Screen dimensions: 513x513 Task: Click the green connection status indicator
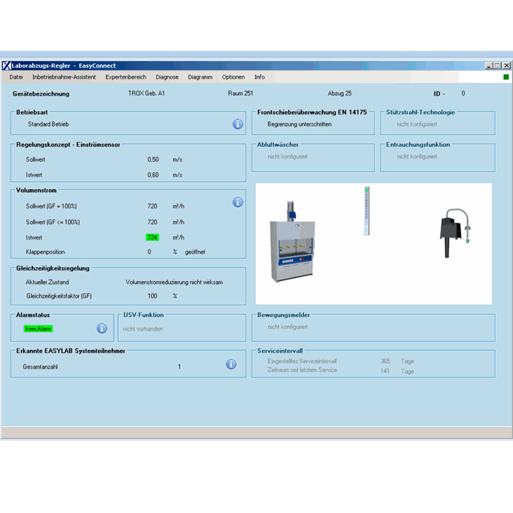(x=506, y=77)
